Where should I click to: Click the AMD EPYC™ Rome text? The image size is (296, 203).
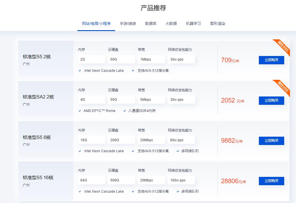[x=100, y=111]
